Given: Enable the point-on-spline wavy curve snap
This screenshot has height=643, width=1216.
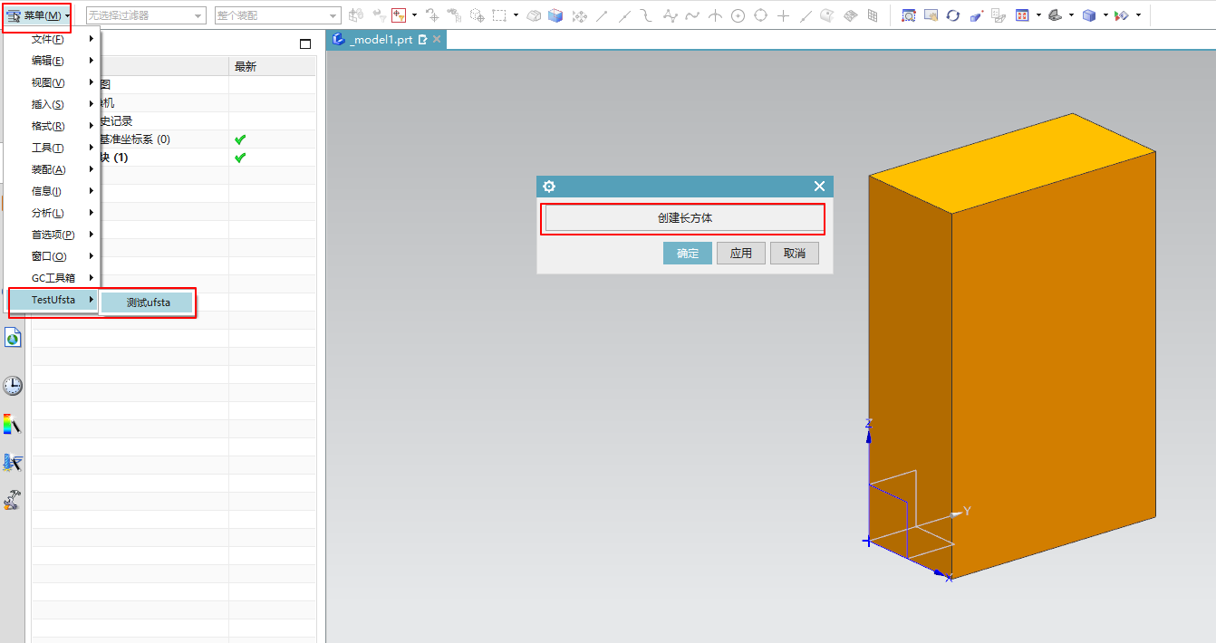Looking at the screenshot, I should [x=692, y=15].
